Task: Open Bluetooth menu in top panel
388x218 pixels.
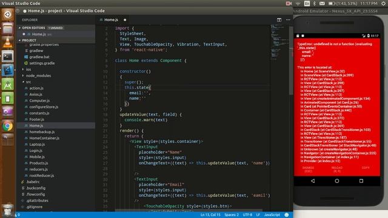Action: coord(314,4)
